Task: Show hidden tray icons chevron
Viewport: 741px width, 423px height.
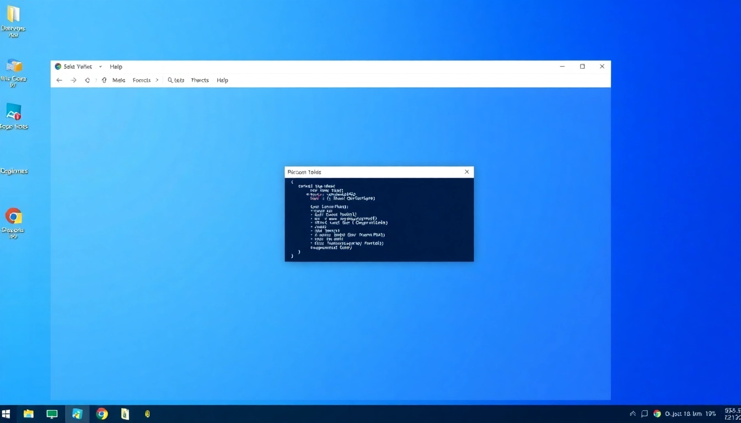Action: pyautogui.click(x=632, y=414)
